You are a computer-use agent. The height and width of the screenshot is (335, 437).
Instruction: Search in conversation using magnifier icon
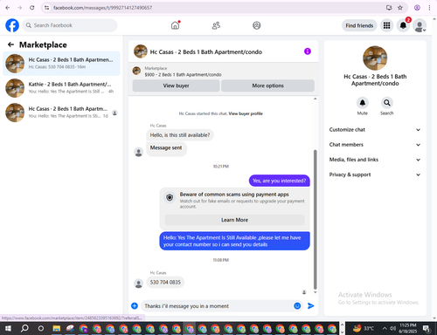tap(387, 103)
